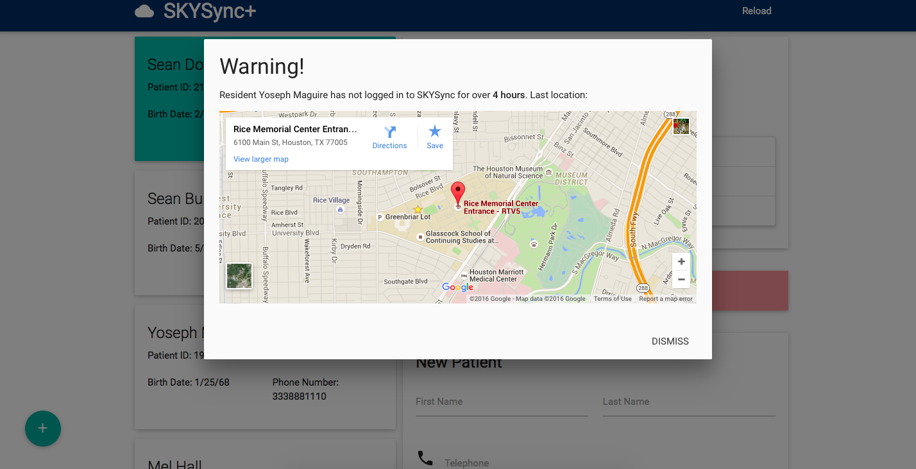Open View larger map link

261,159
